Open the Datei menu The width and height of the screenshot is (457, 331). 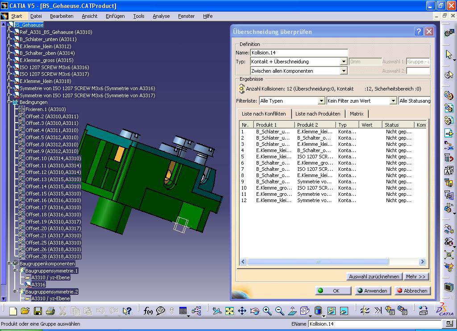(x=36, y=16)
